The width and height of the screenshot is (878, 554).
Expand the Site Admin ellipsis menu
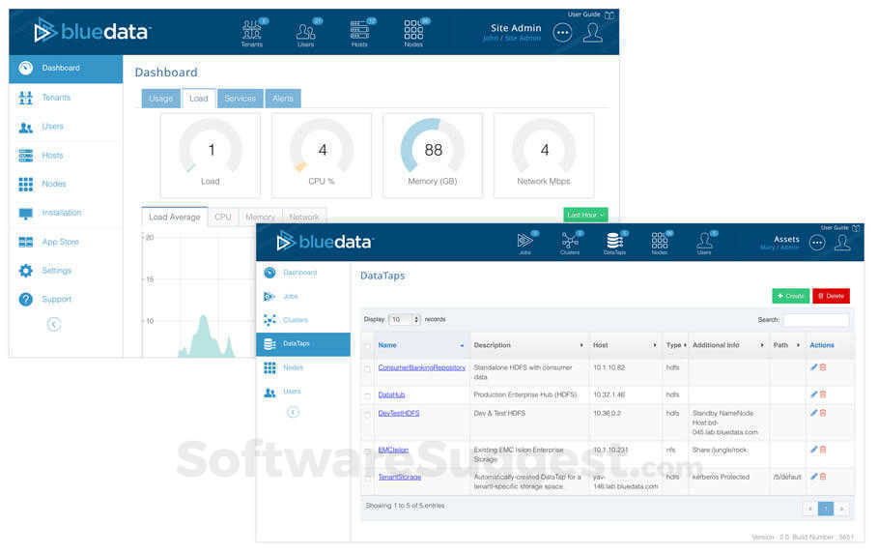[562, 32]
